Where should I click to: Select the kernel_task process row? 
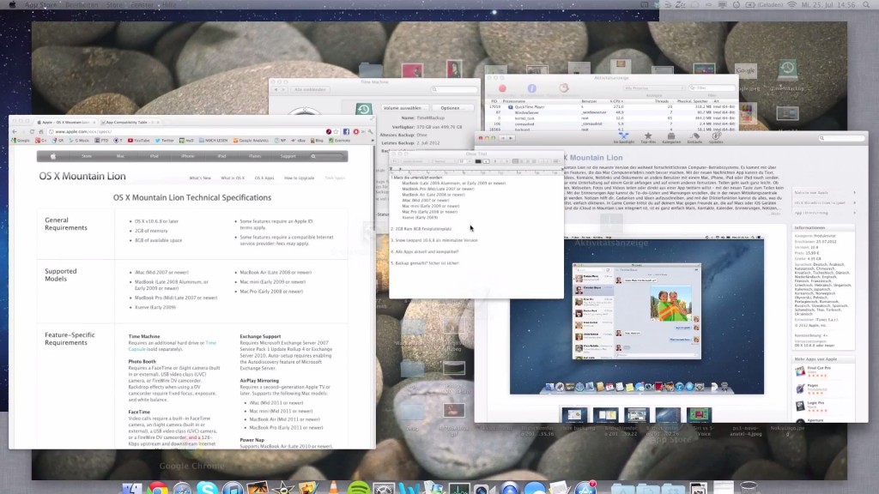[x=613, y=118]
